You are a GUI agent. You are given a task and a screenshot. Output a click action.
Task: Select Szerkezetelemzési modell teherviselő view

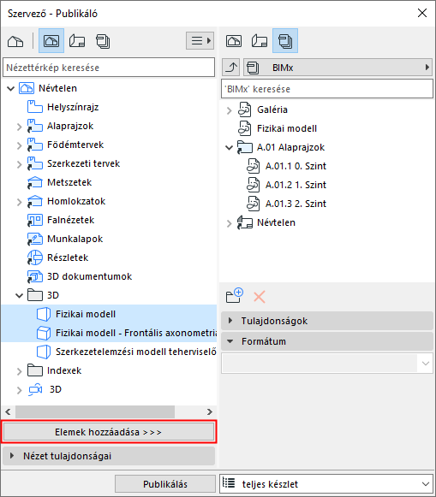136,352
